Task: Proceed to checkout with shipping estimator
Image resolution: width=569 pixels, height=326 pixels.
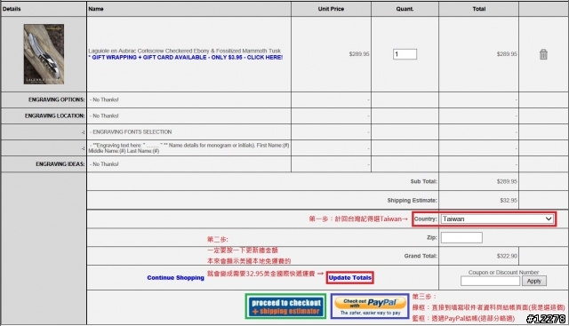Action: 286,306
